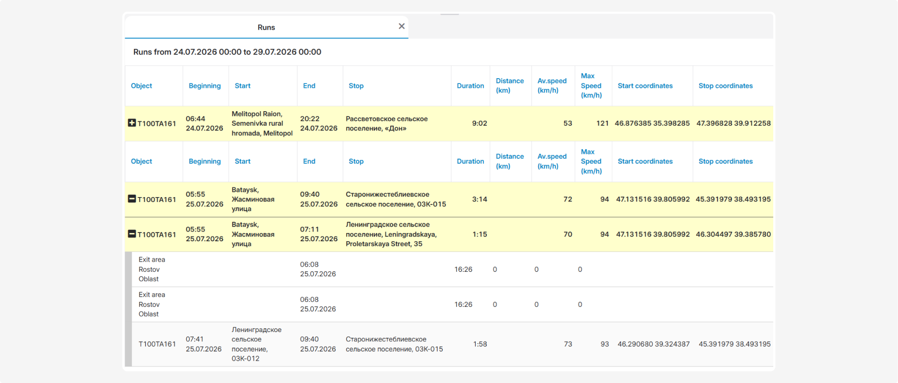Viewport: 898px width, 383px height.
Task: Select the T100TA161 row starting 07:41
Action: point(449,344)
